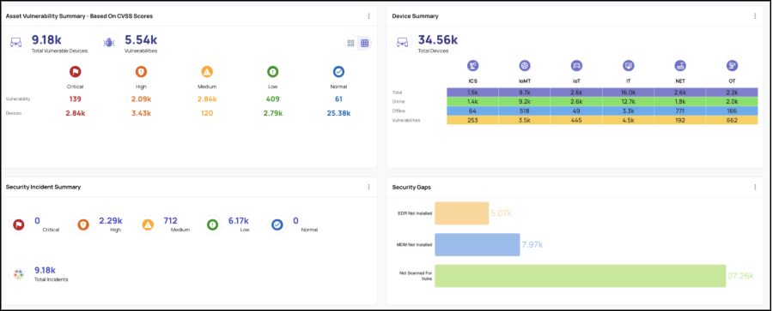Select the Critical flag icon in vulnerability summary

(75, 72)
